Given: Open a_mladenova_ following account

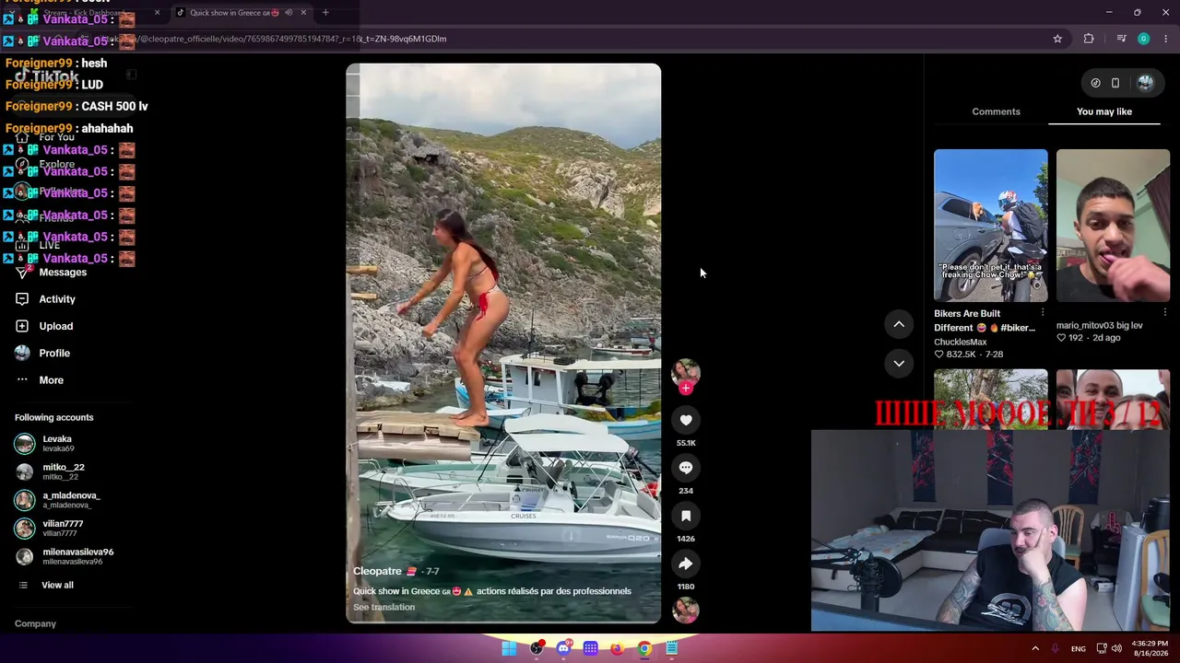Looking at the screenshot, I should click(71, 500).
